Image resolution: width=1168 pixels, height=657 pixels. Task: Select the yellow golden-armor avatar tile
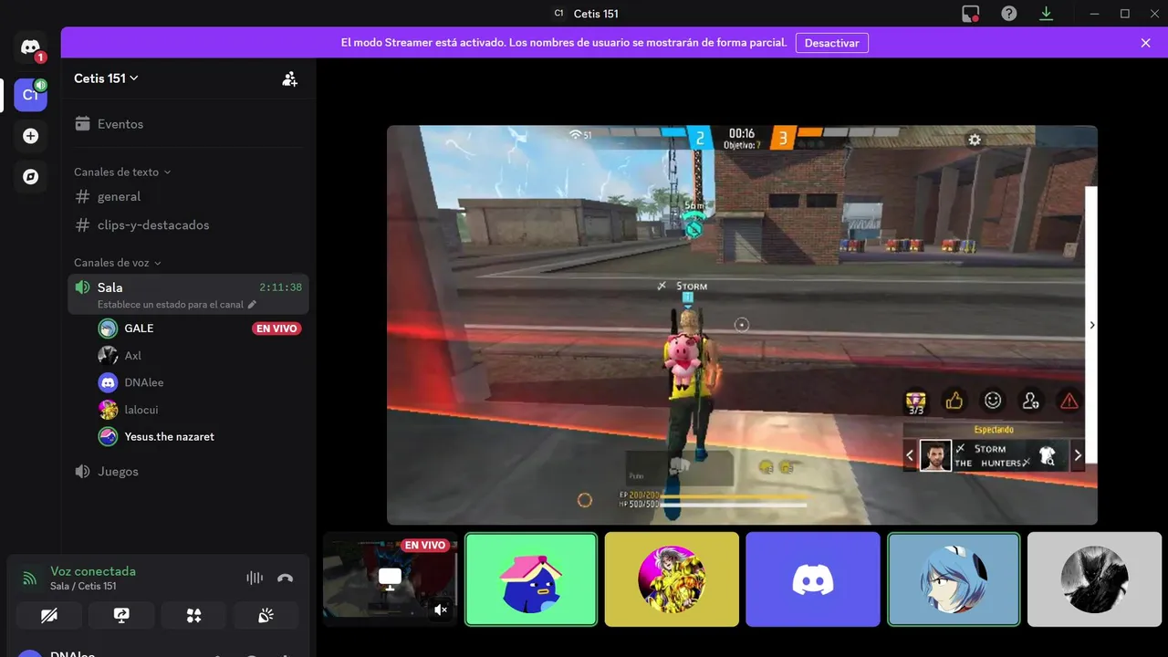pos(672,579)
